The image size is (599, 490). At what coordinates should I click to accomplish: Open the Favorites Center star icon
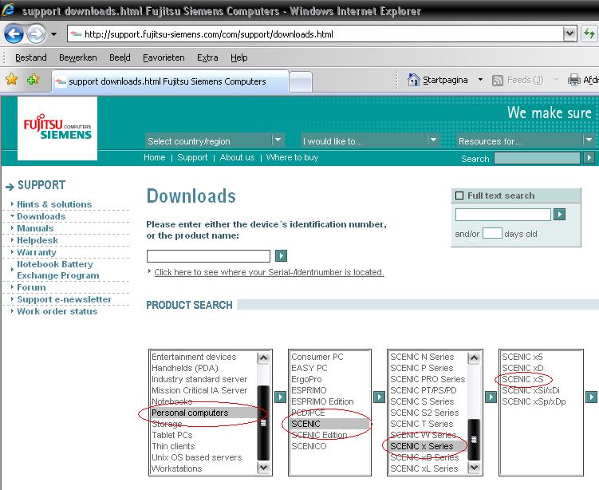pyautogui.click(x=12, y=80)
